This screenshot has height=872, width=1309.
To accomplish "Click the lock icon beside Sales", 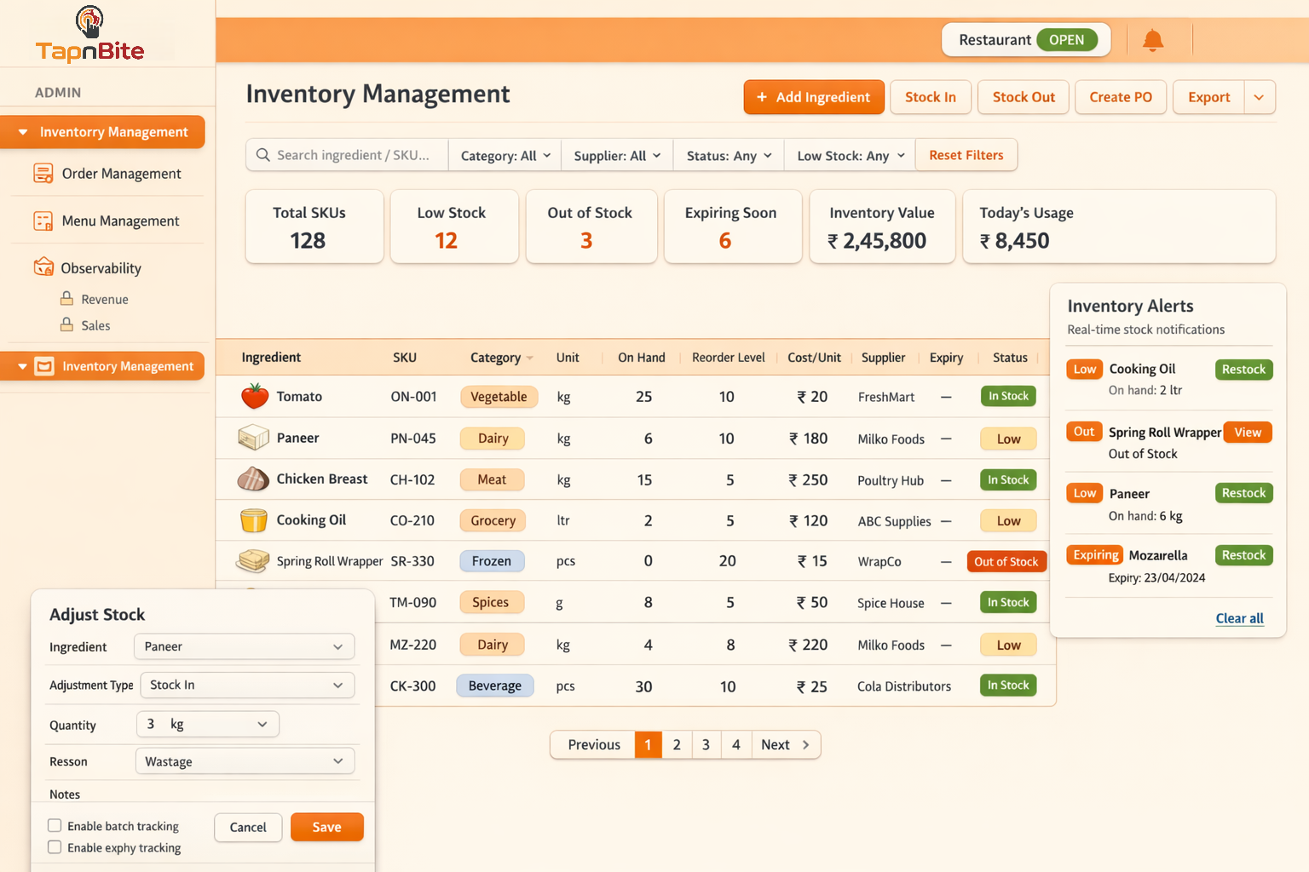I will (x=66, y=324).
